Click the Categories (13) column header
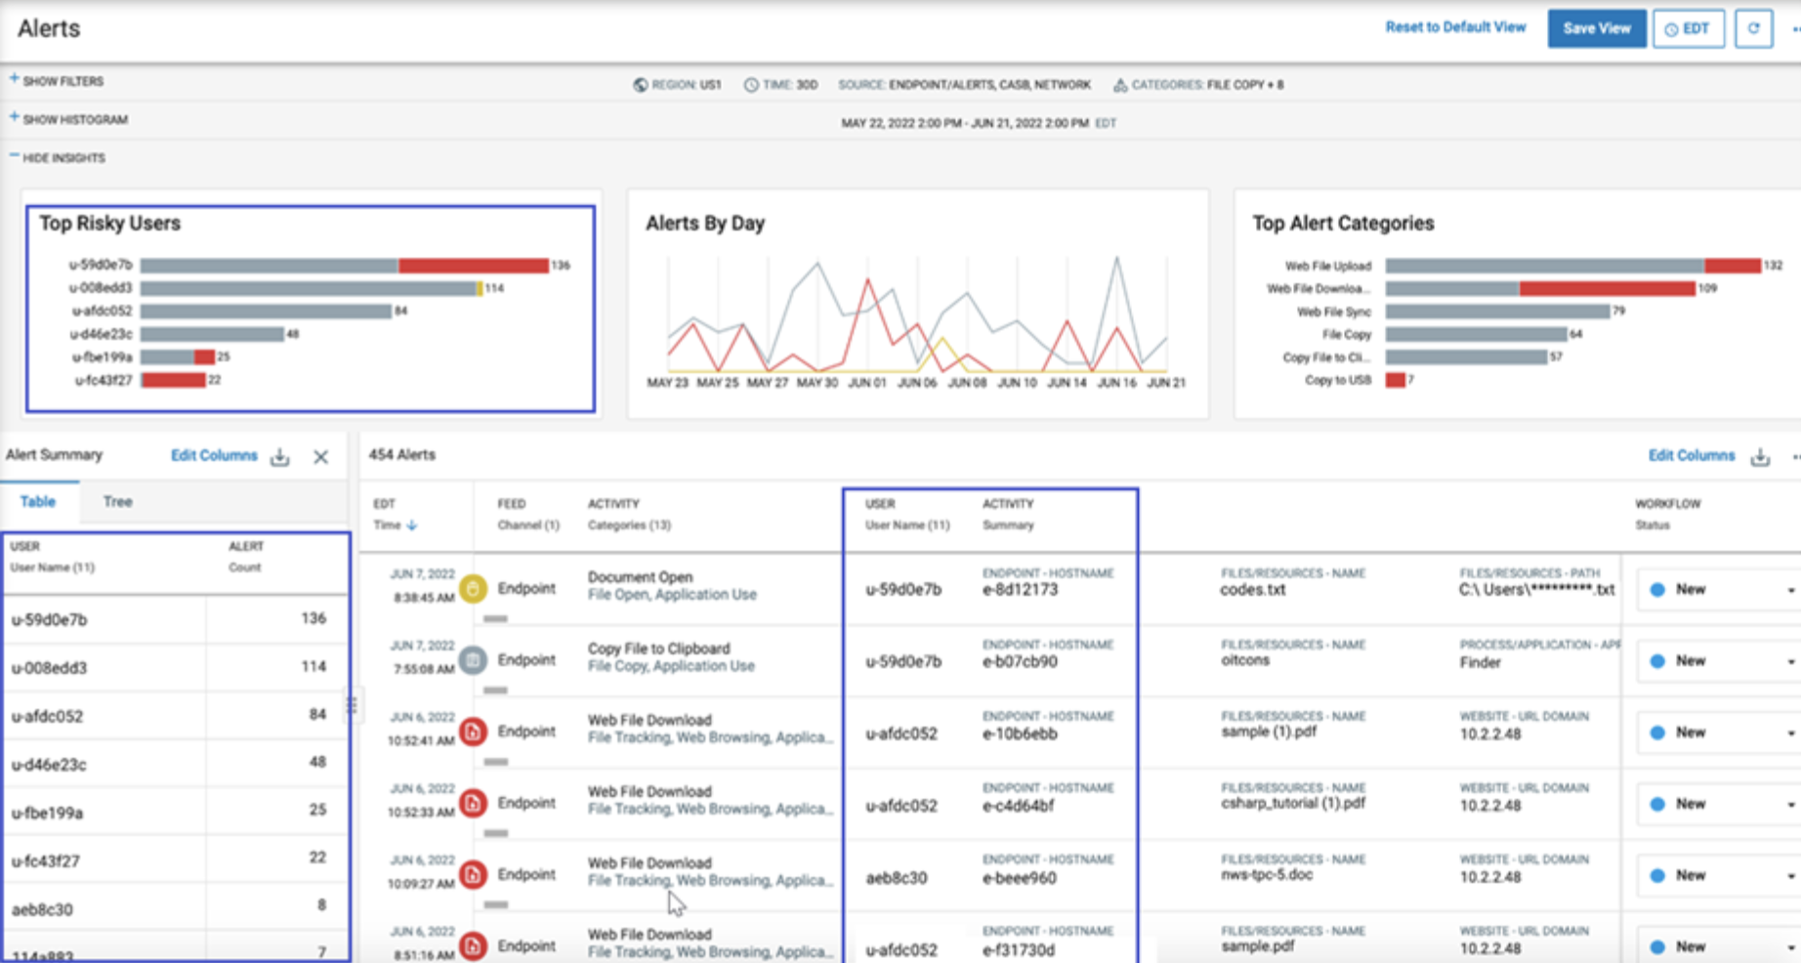The height and width of the screenshot is (963, 1801). [x=629, y=525]
